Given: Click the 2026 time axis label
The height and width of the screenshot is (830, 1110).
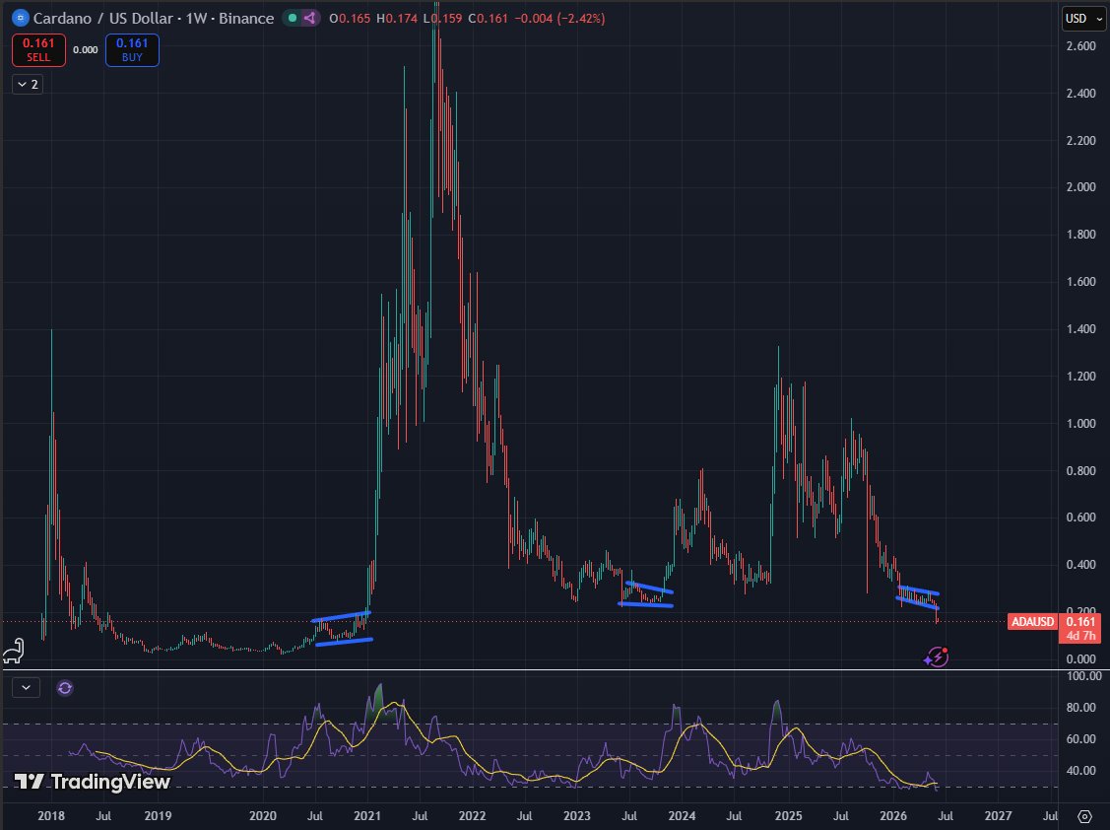Looking at the screenshot, I should tap(893, 816).
